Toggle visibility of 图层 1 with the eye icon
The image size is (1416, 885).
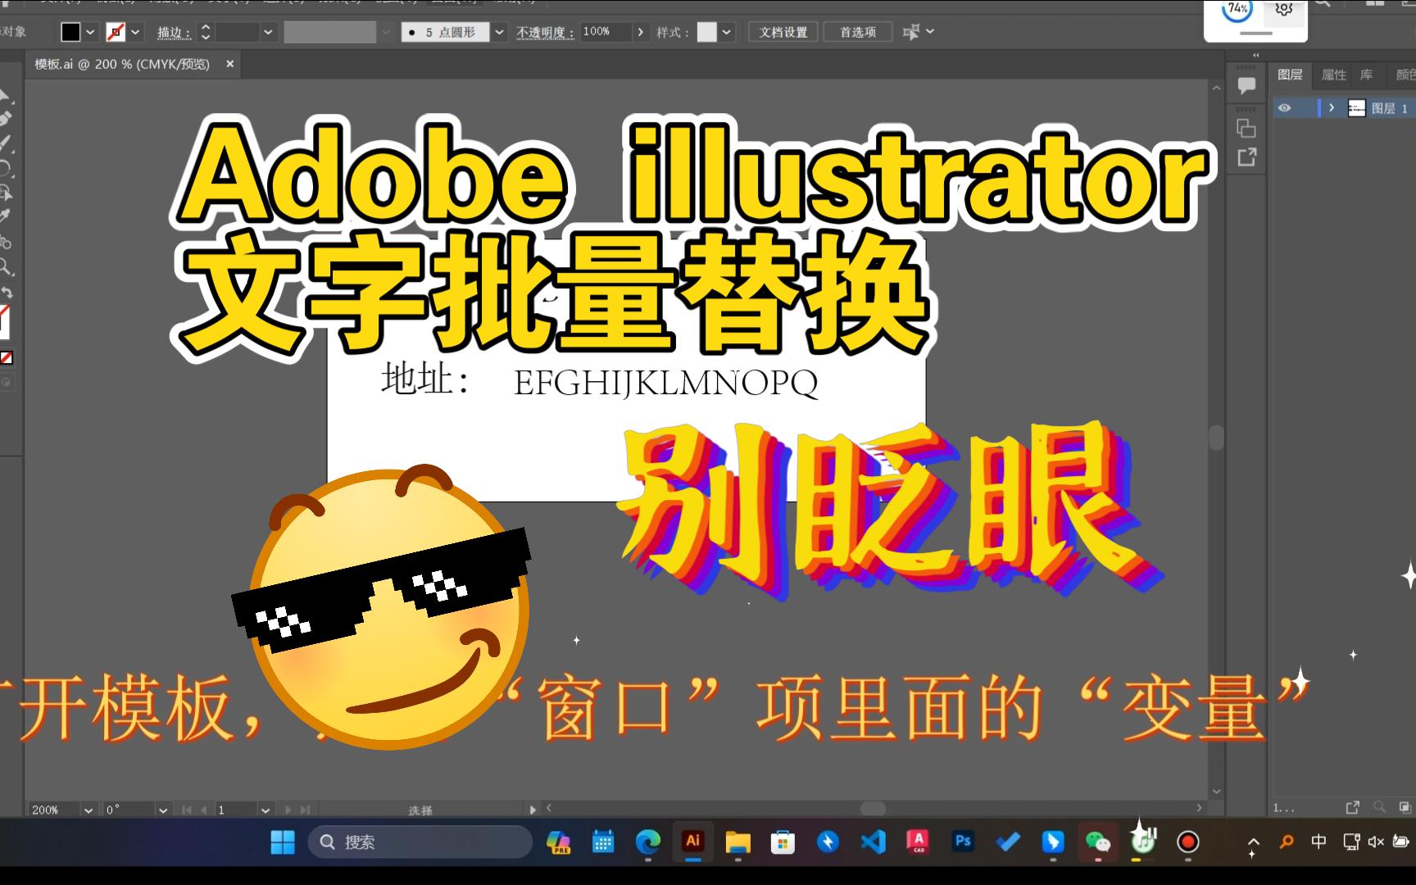1285,108
